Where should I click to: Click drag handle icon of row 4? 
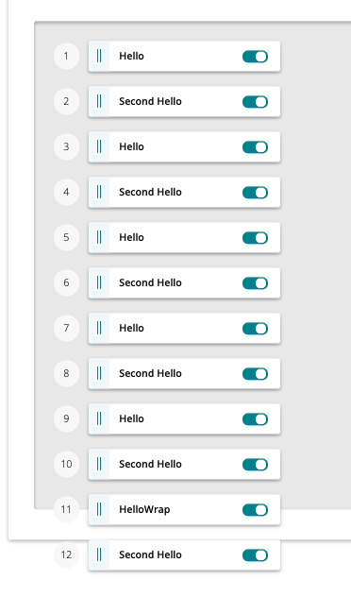click(x=99, y=192)
